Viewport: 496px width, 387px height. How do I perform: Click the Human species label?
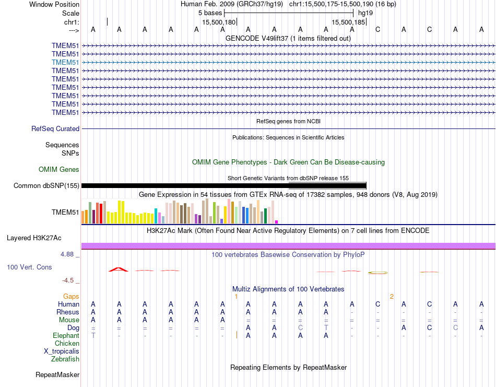point(68,304)
